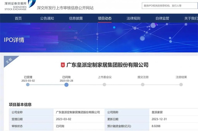The image size is (198, 131).
Task: Click the 公司全称 value cell in table
Action: click(79, 112)
